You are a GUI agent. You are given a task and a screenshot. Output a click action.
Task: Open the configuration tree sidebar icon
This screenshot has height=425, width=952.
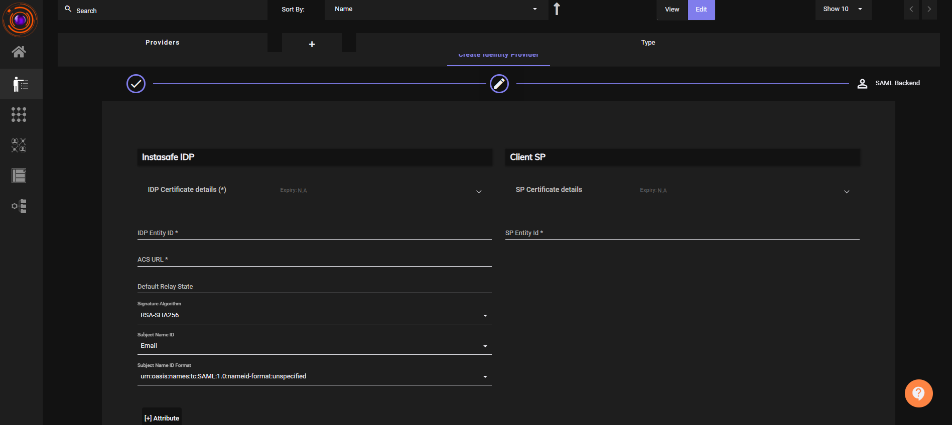[x=19, y=206]
